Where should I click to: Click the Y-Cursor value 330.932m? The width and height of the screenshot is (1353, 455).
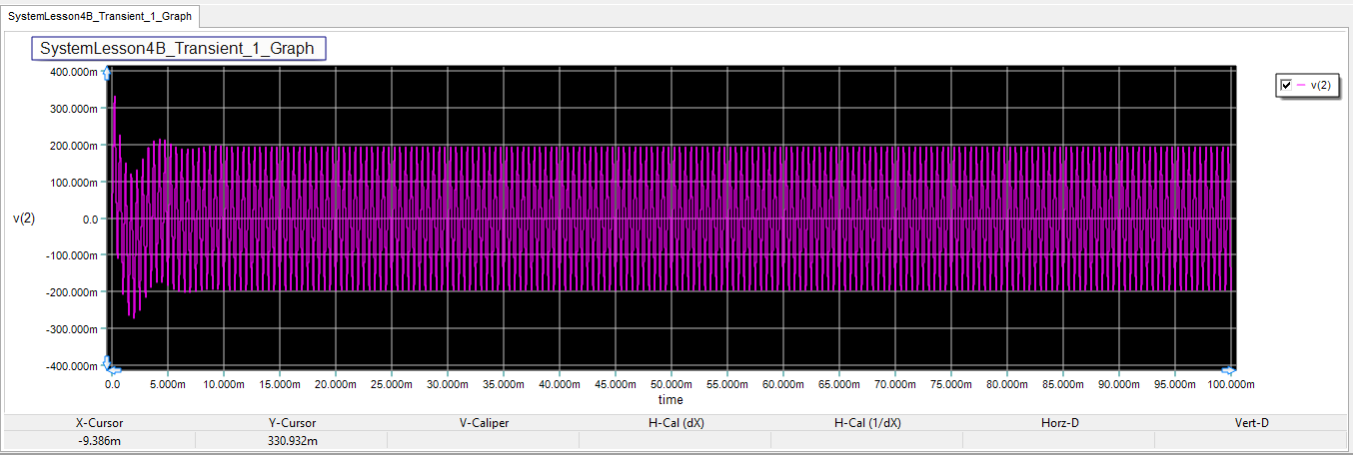[292, 441]
